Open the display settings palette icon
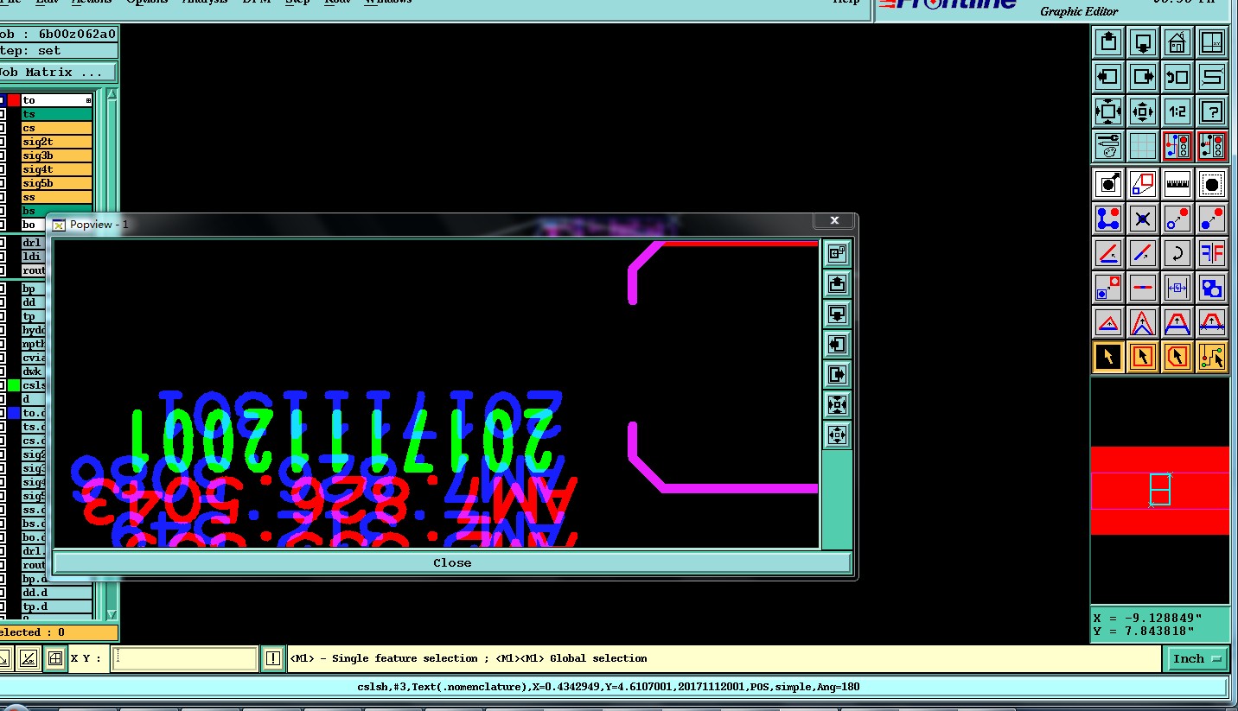Image resolution: width=1238 pixels, height=711 pixels. pos(1108,146)
